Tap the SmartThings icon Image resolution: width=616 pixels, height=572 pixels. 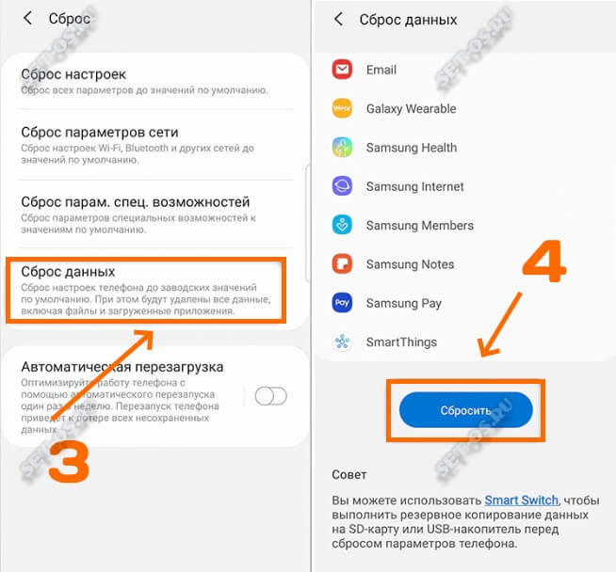pyautogui.click(x=342, y=342)
